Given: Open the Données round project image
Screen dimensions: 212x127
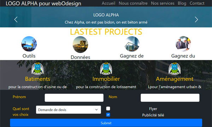Looking at the screenshot, I should (80, 44).
